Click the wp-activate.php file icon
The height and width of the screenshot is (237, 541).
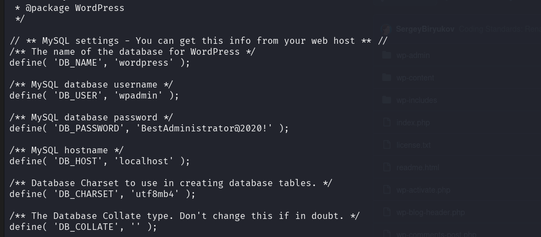[x=386, y=190]
